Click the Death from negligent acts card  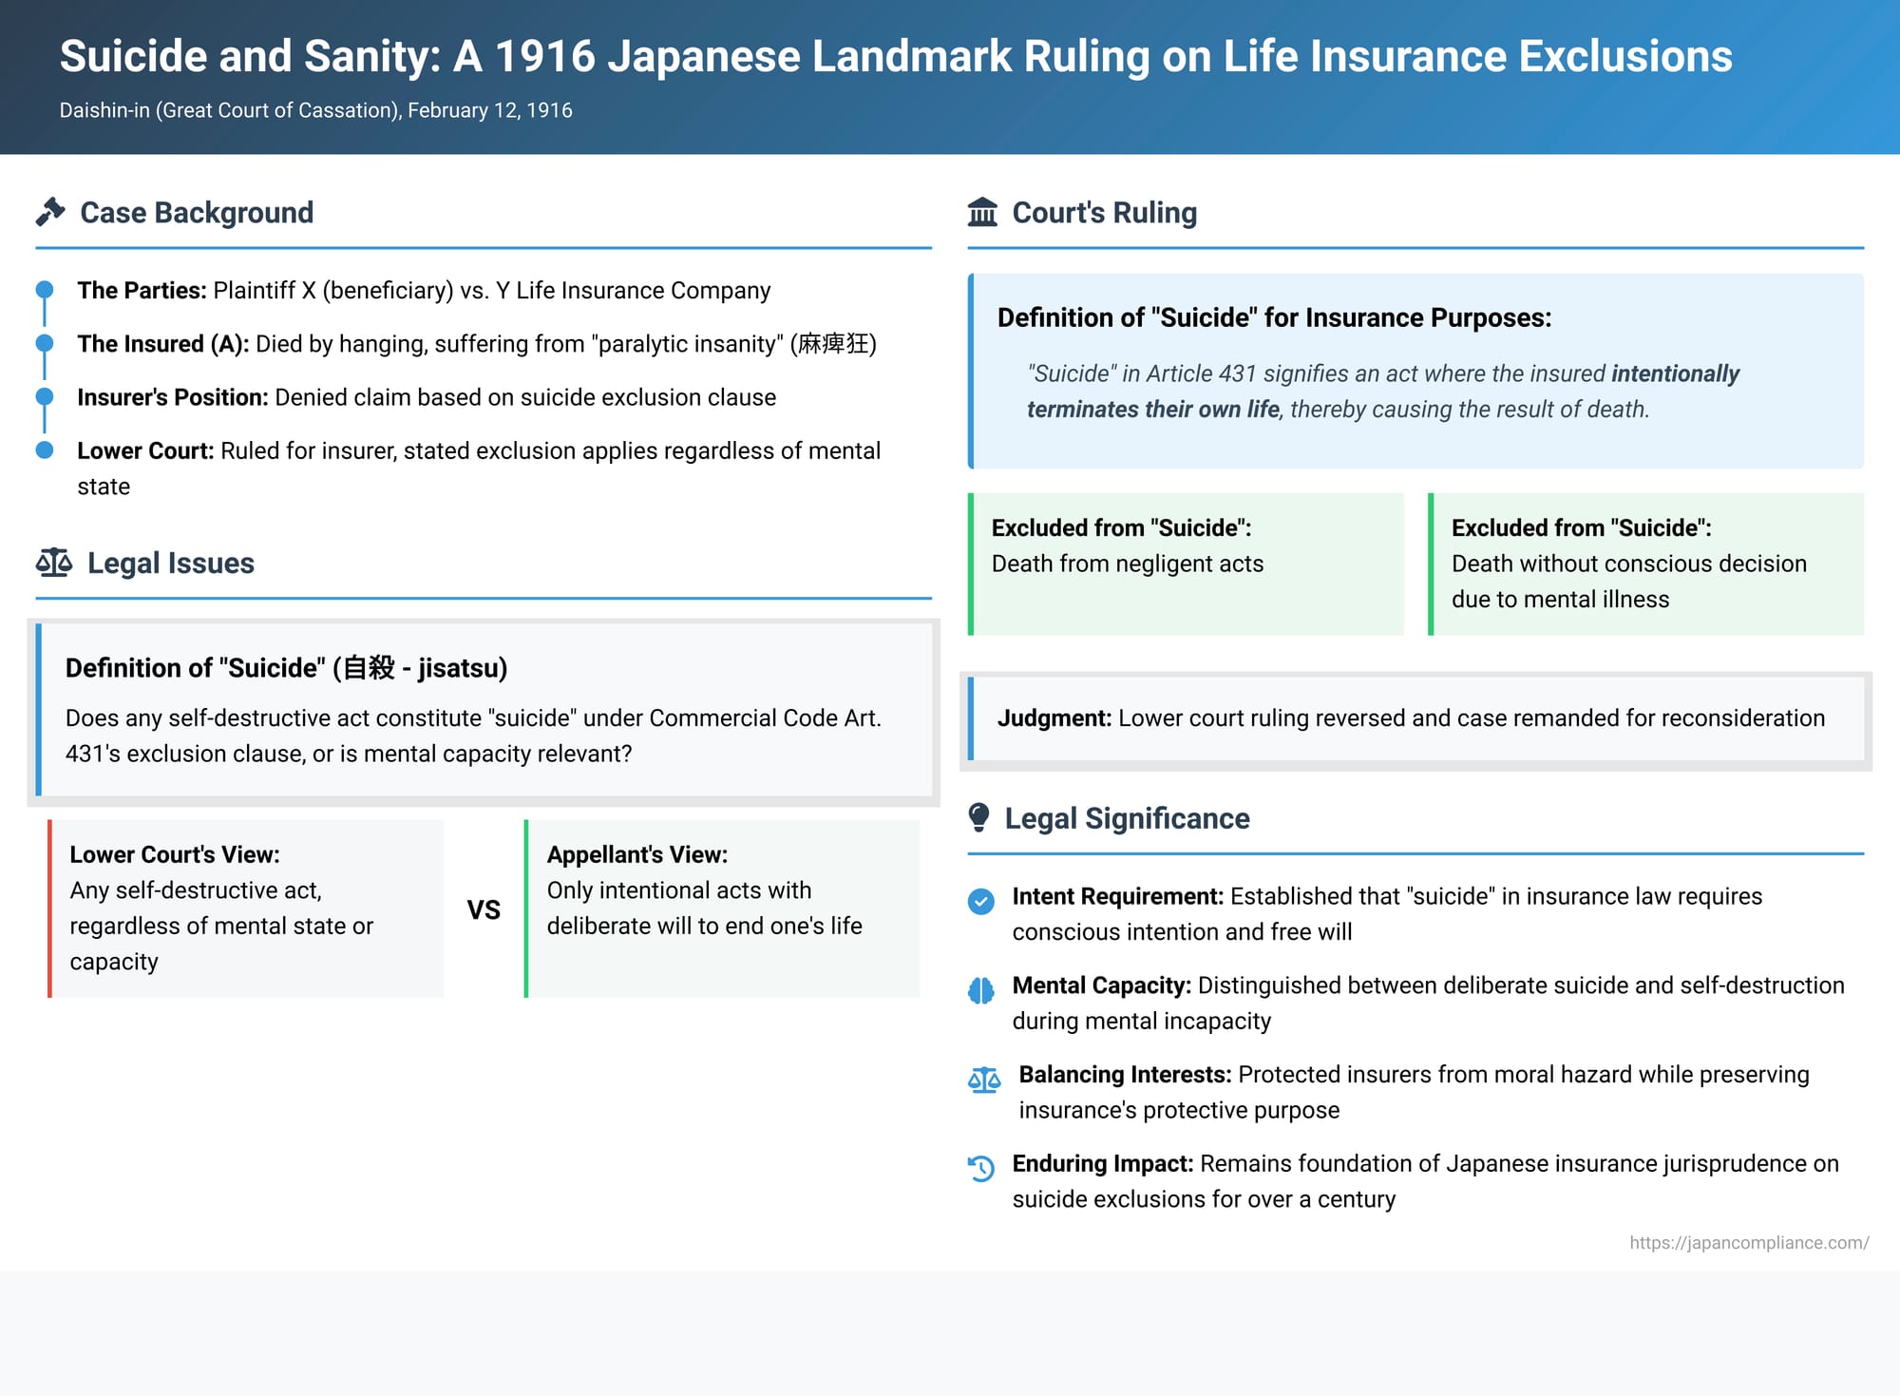(x=1186, y=564)
